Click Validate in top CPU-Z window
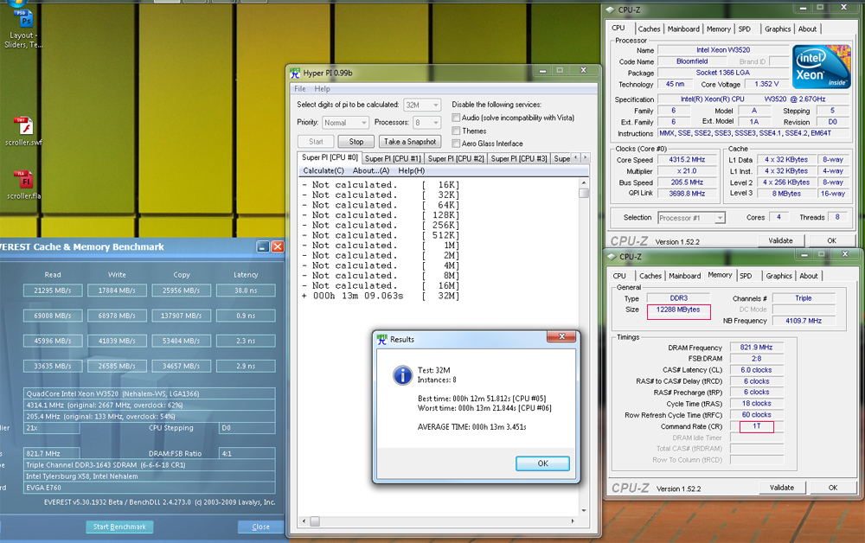Viewport: 865px width, 543px height. 780,241
